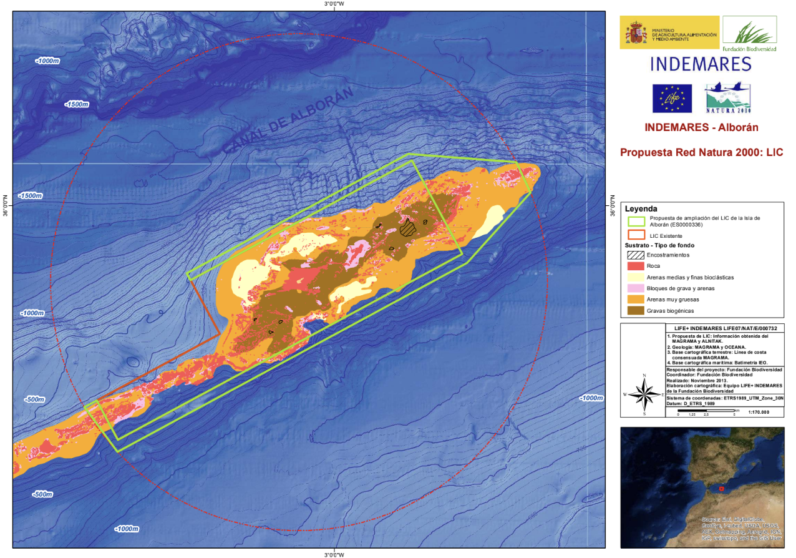Click the Natura 2000 logo
The width and height of the screenshot is (796, 558).
click(x=729, y=98)
